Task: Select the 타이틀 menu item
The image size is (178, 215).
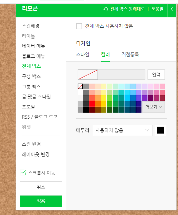Action: [29, 36]
